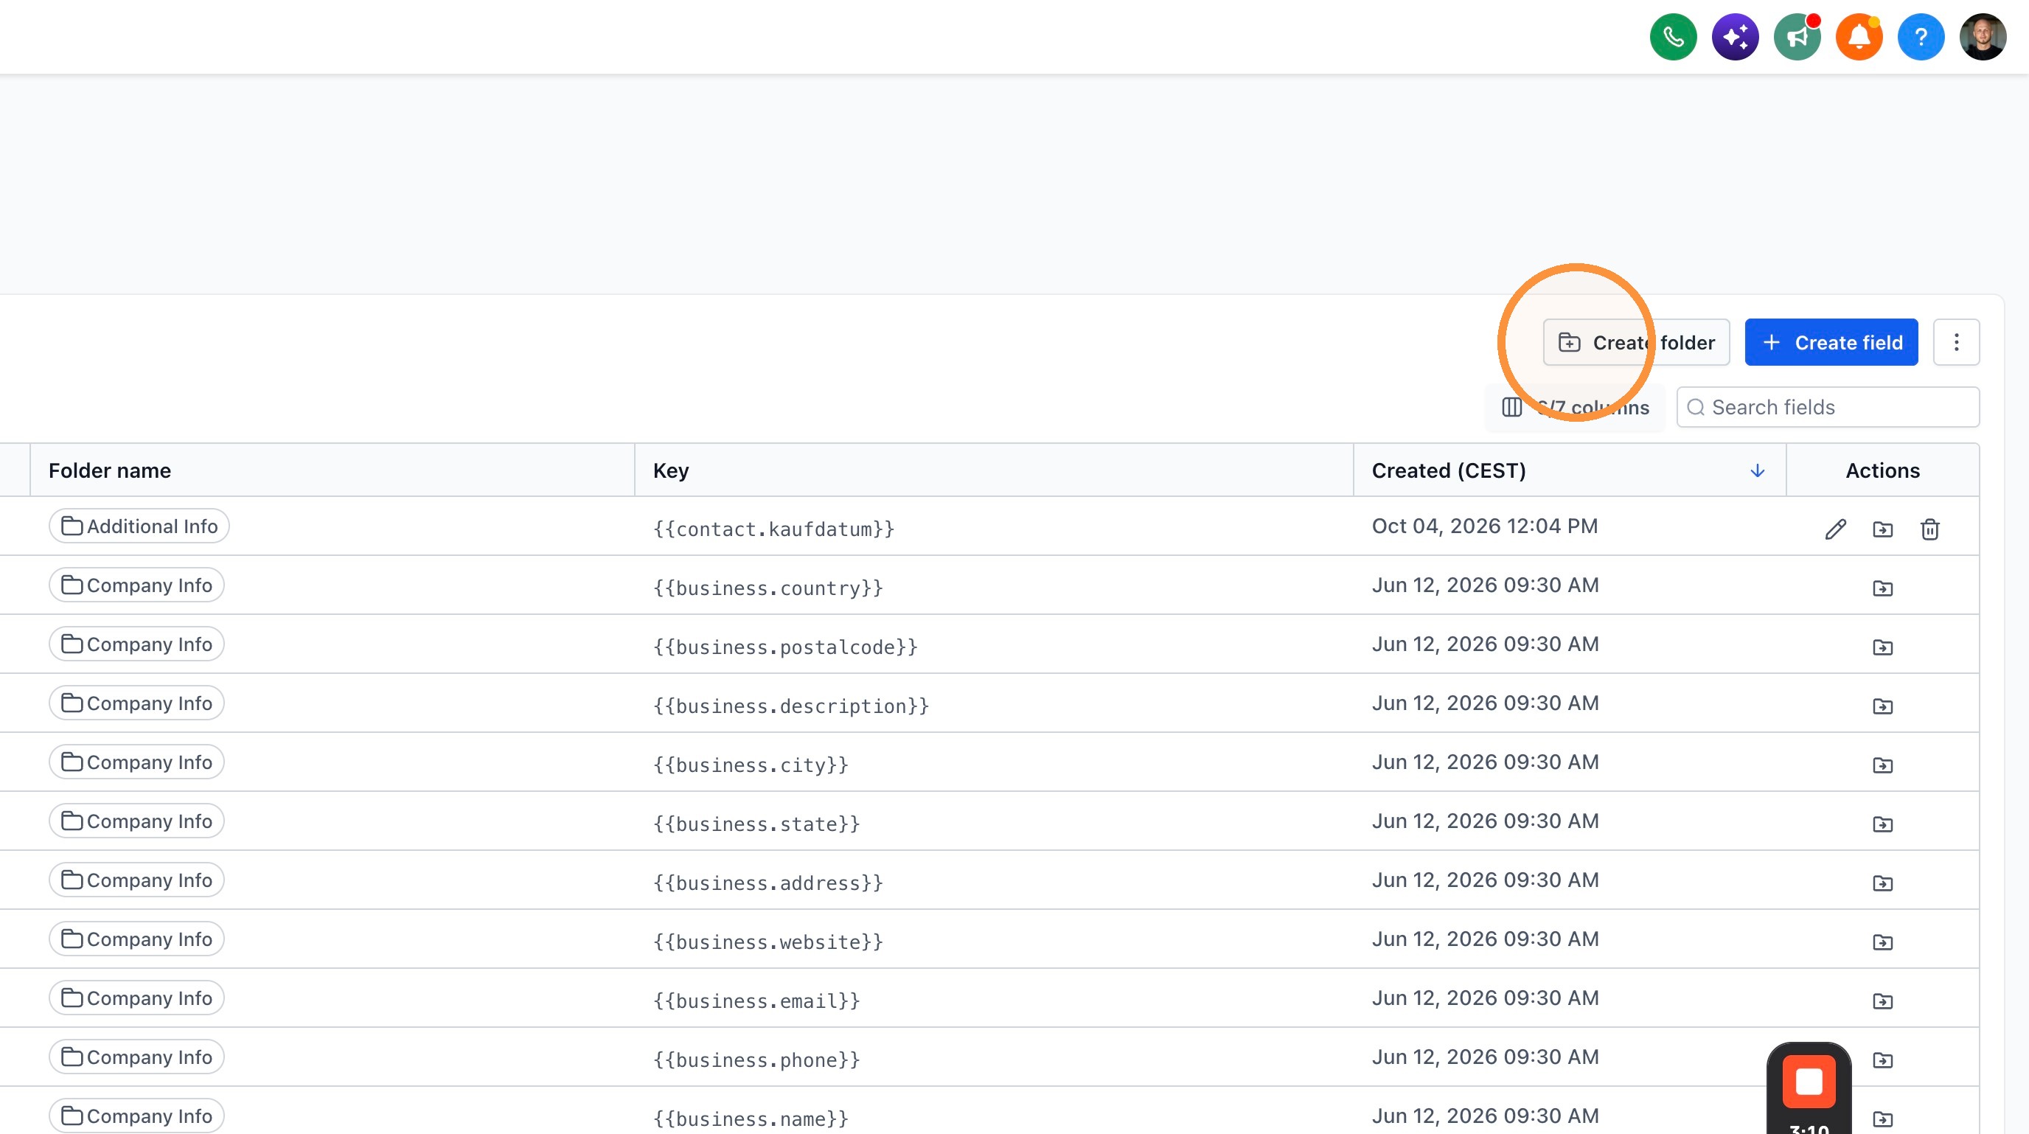The image size is (2029, 1134).
Task: Move business.address field to folder
Action: (1883, 883)
